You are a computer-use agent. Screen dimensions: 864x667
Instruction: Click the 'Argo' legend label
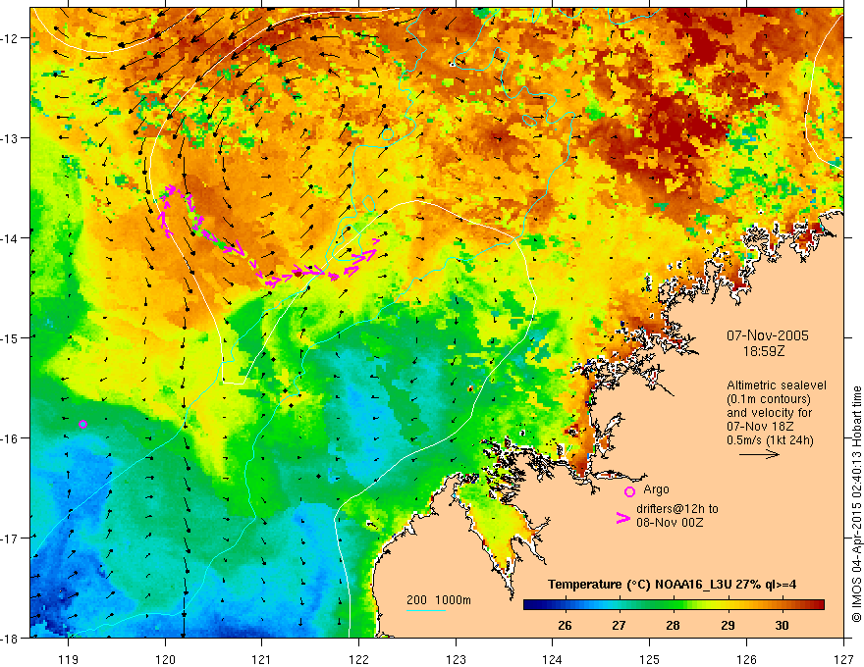tap(656, 489)
